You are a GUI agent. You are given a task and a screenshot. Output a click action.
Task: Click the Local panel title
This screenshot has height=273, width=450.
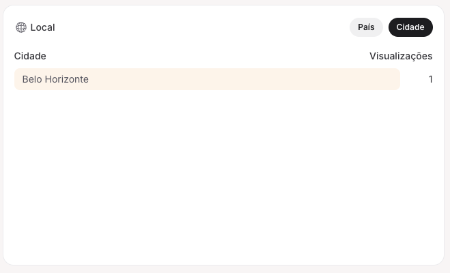click(x=42, y=27)
